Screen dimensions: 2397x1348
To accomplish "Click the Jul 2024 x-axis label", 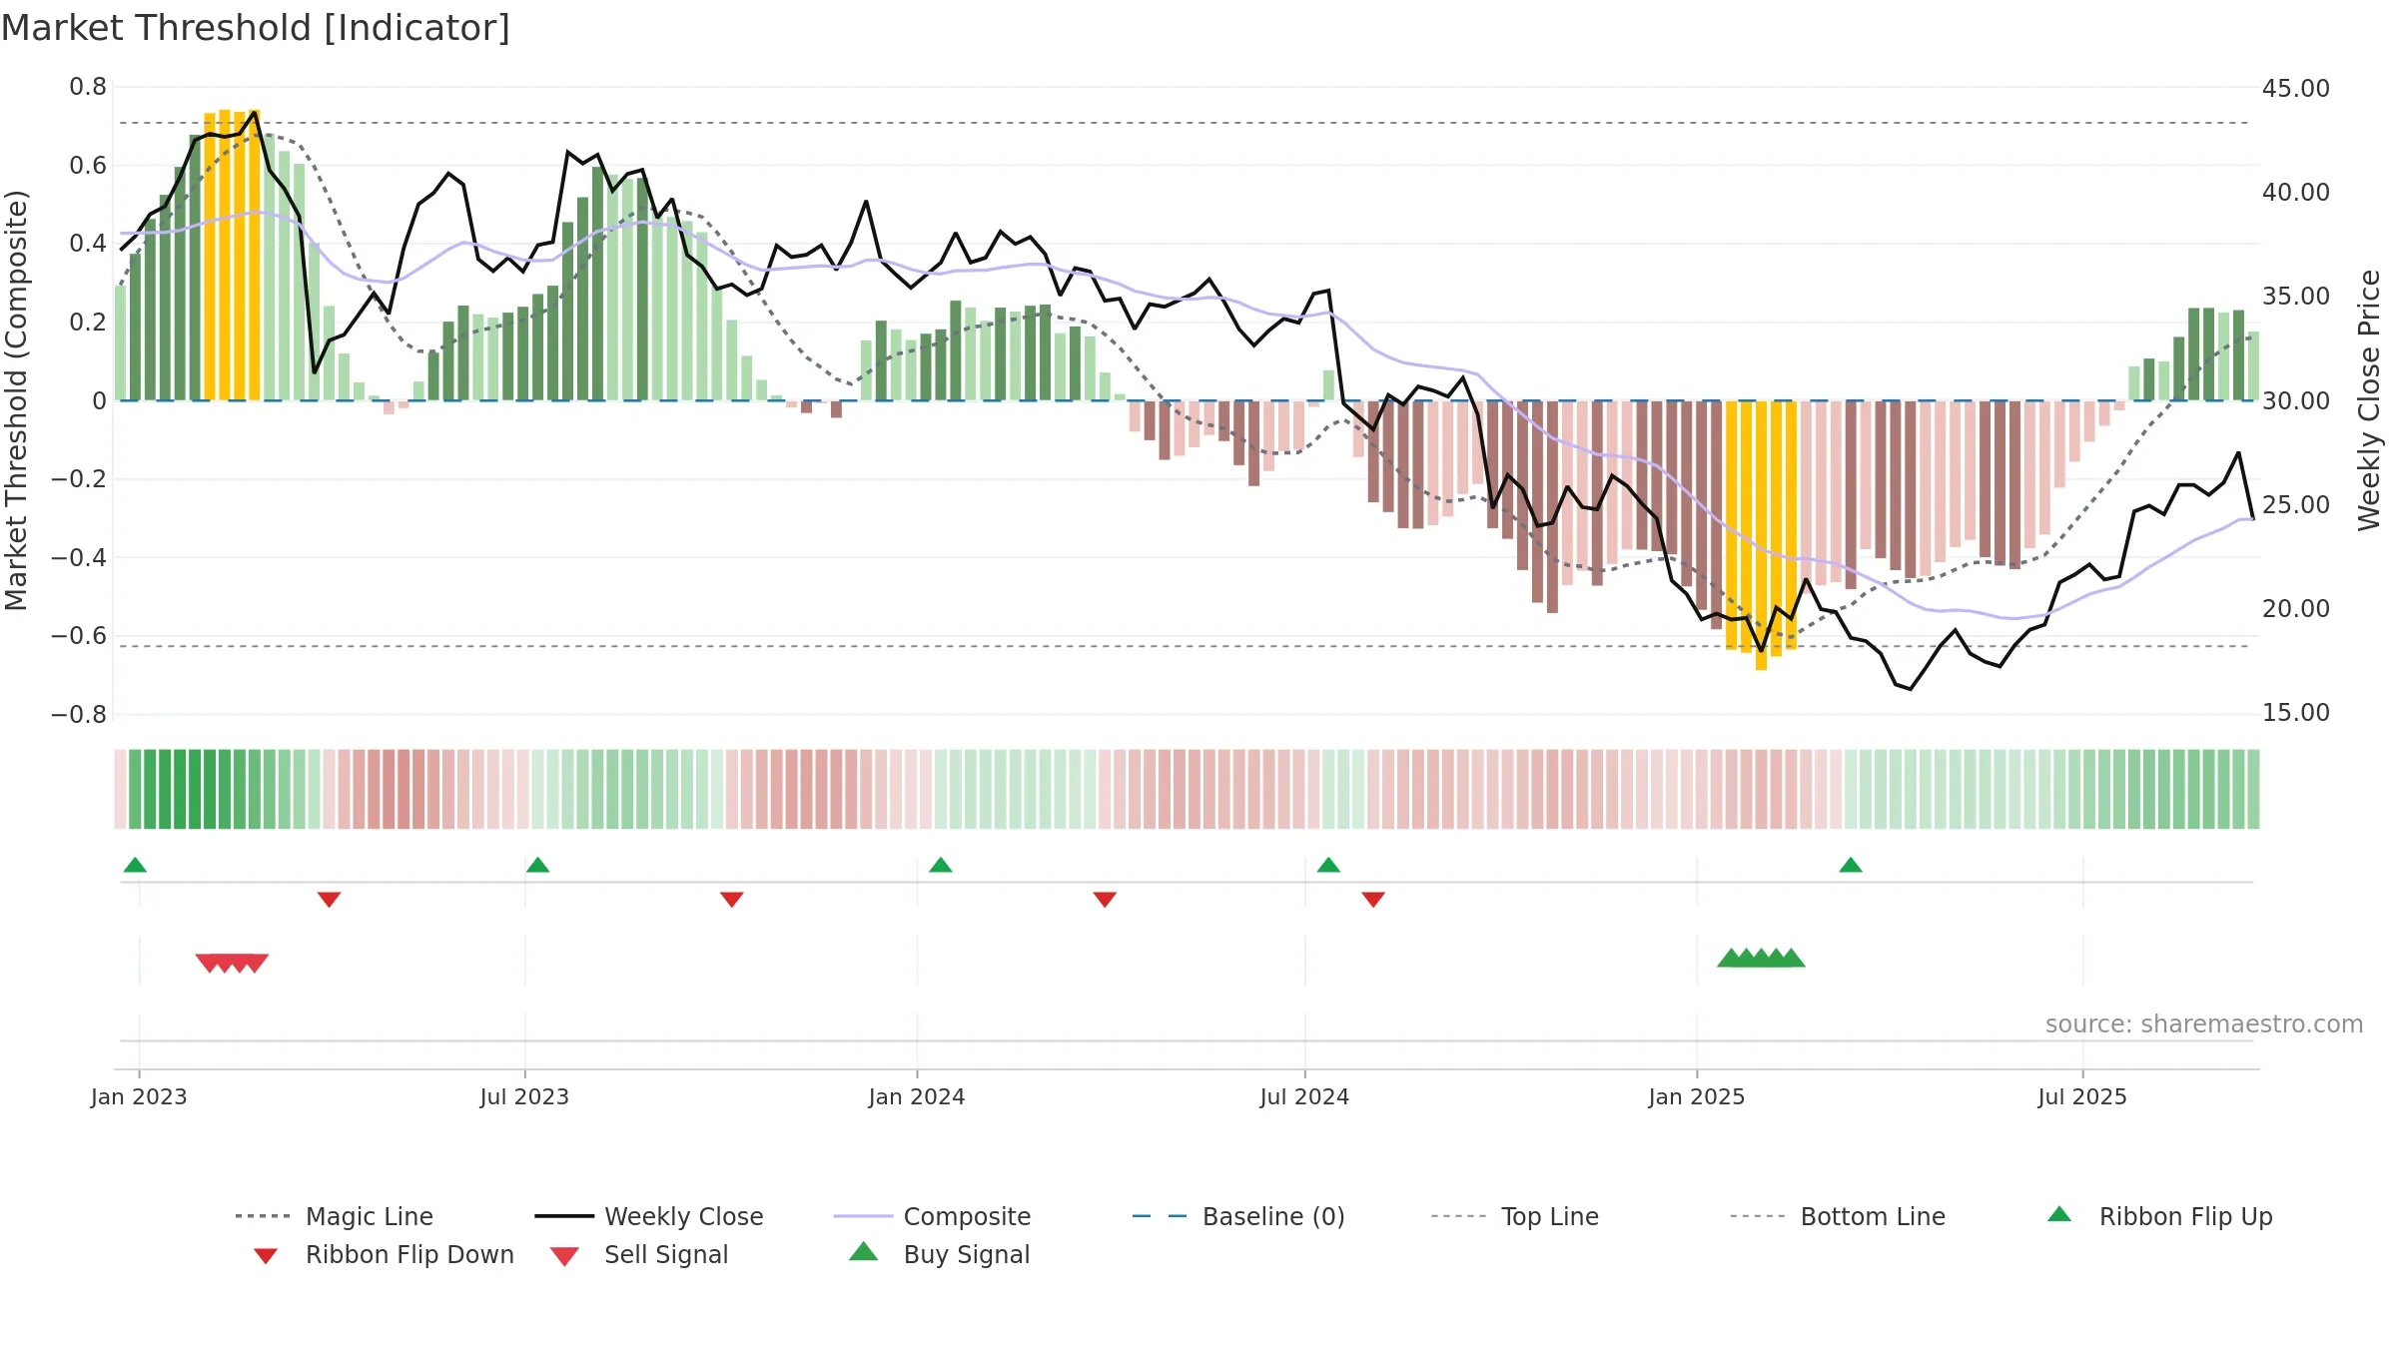I will [1304, 1096].
